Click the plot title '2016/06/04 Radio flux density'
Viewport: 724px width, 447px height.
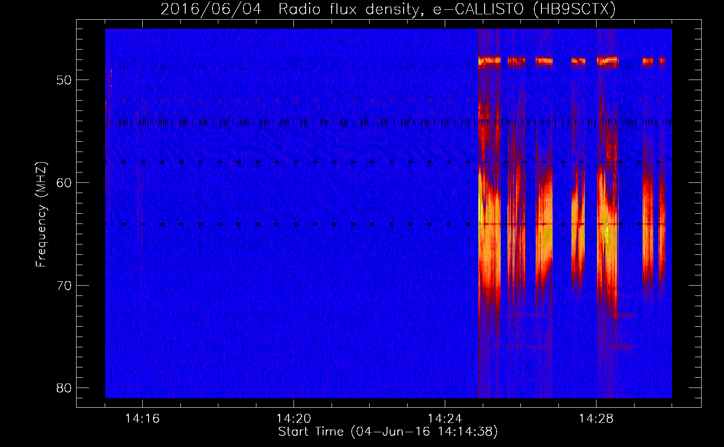(388, 9)
